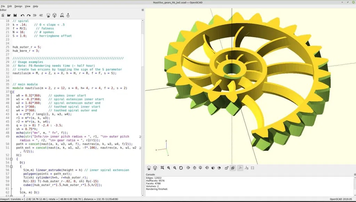Open the View menu
Screen dimensions: 356x202
tap(27, 6)
